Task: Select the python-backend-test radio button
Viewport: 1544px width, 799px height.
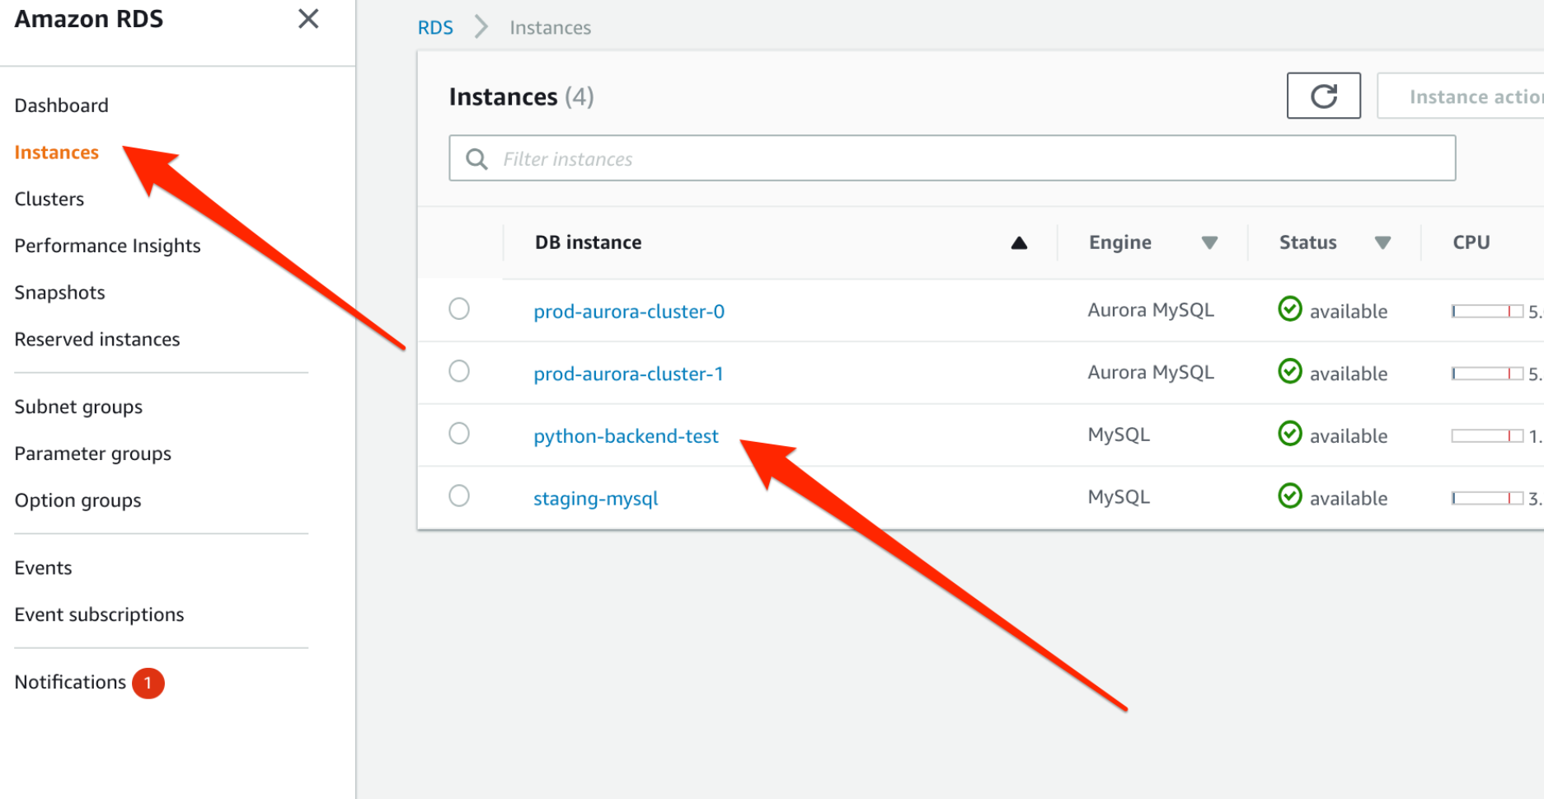Action: pyautogui.click(x=459, y=433)
